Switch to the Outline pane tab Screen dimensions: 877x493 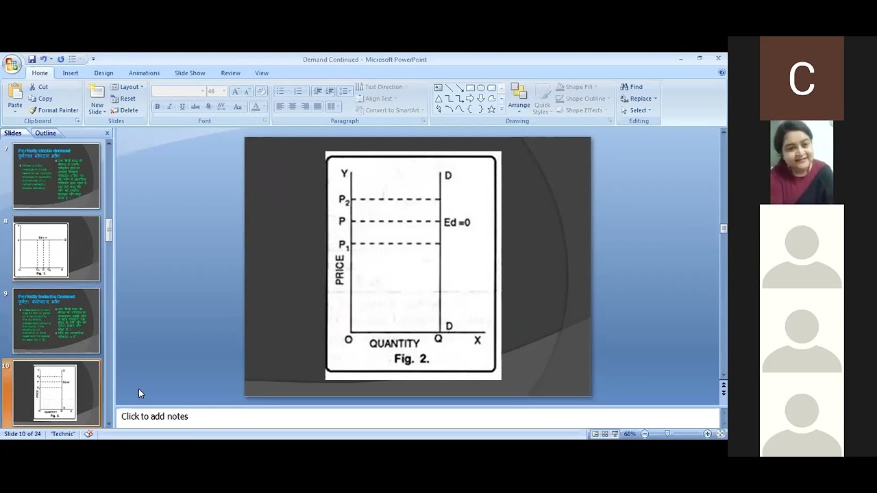[45, 133]
